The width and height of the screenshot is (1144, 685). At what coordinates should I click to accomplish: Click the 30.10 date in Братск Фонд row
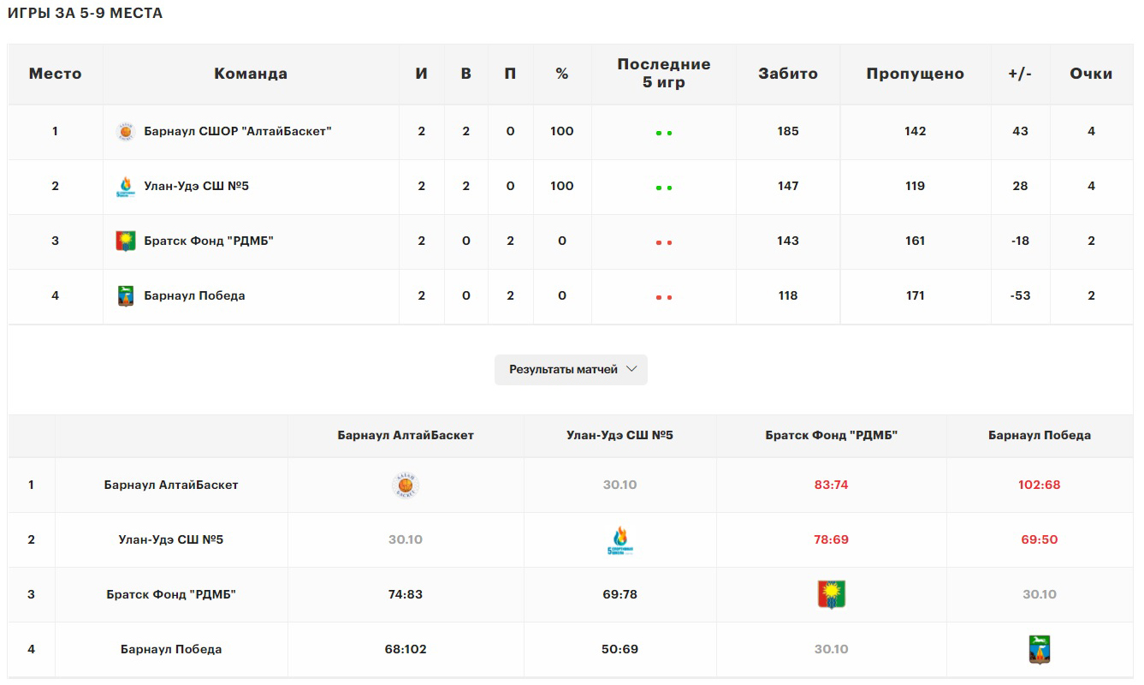pyautogui.click(x=1040, y=594)
